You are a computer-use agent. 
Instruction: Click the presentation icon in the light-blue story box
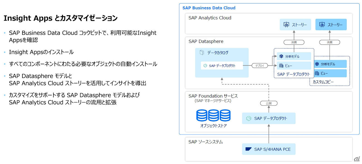(286, 25)
